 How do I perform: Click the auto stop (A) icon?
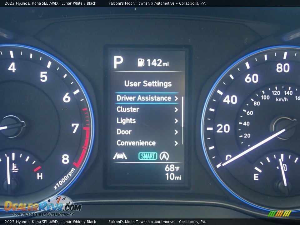[x=164, y=156]
